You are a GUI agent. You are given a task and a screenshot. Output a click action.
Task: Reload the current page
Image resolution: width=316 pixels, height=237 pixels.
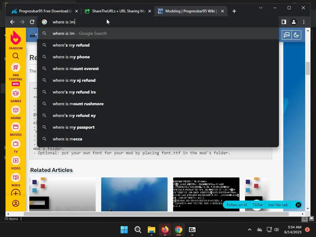coord(32,22)
